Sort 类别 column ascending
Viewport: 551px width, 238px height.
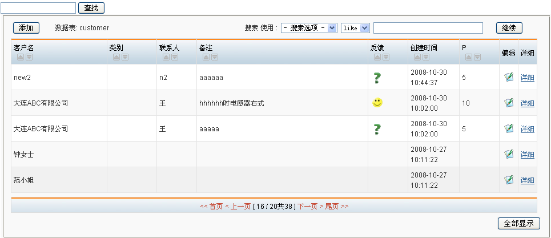coord(116,57)
